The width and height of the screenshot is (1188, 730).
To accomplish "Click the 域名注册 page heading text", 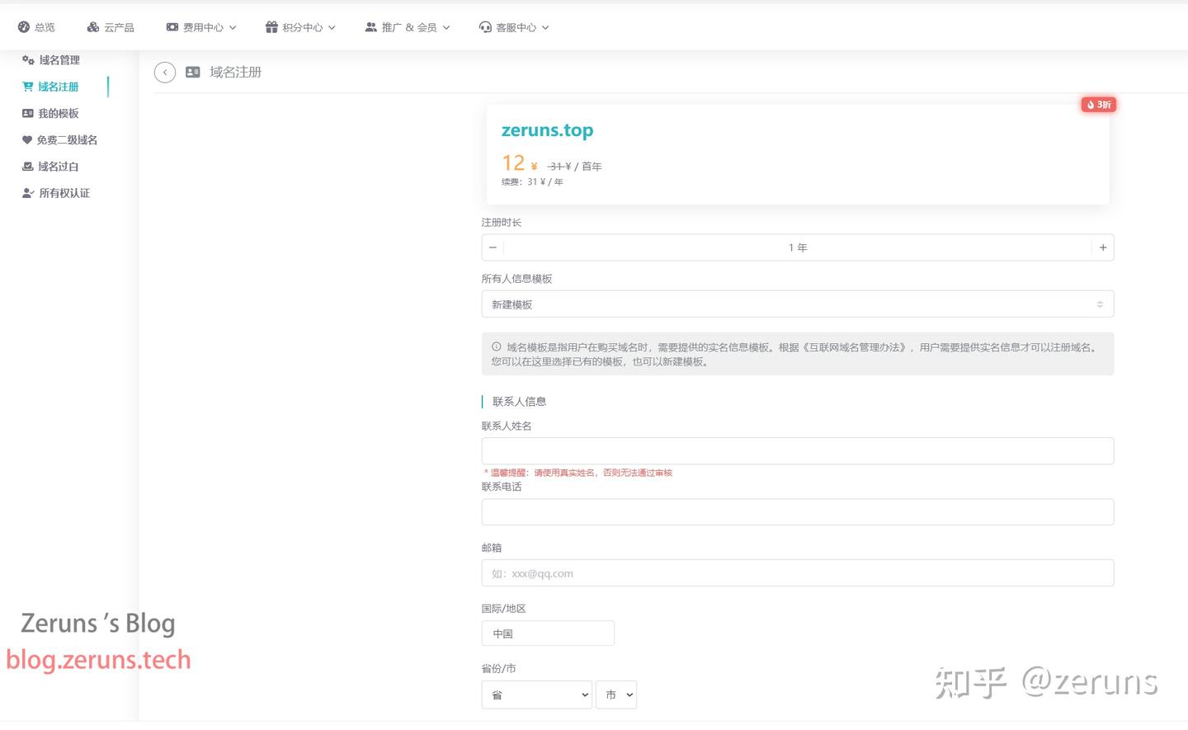I will [x=236, y=73].
